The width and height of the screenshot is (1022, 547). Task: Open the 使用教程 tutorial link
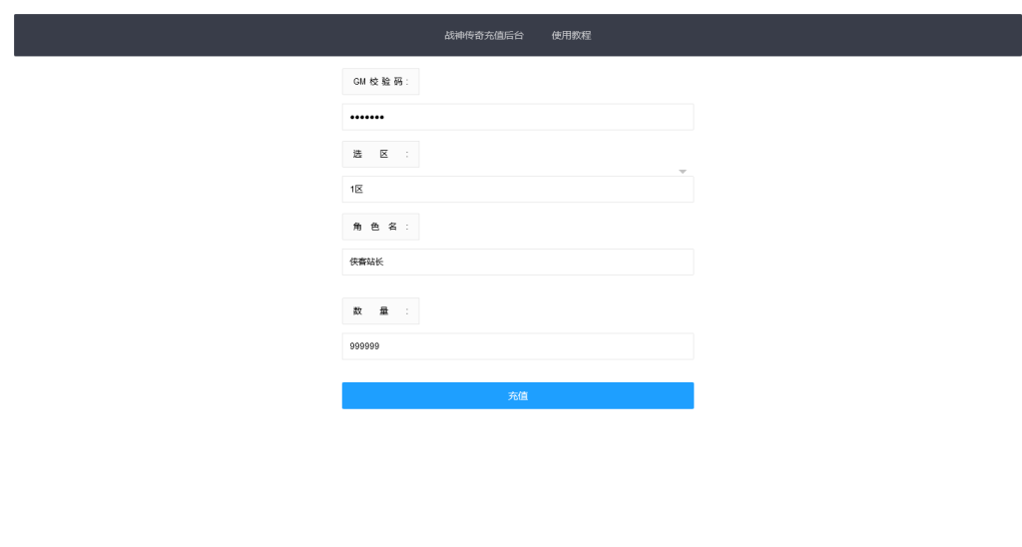coord(571,35)
